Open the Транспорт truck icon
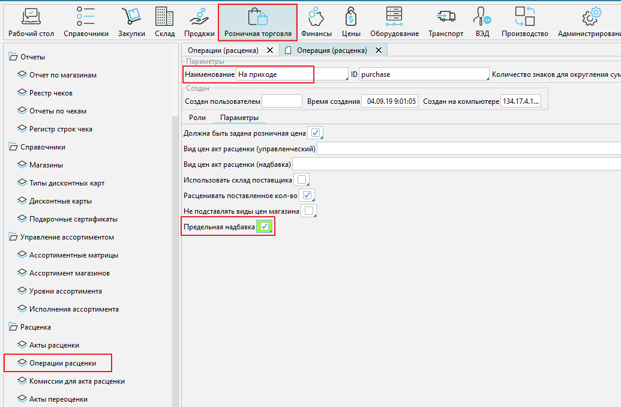Screen dimensions: 621x407 445,17
